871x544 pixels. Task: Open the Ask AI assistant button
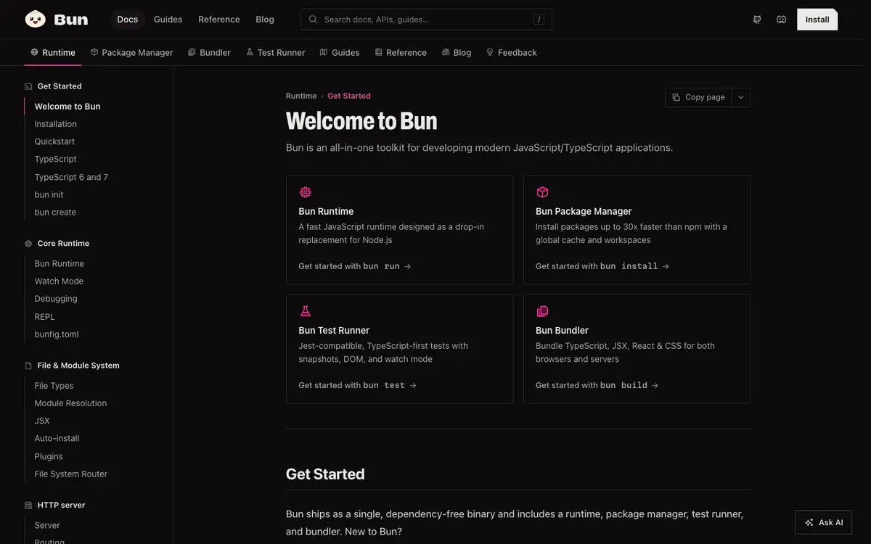pyautogui.click(x=824, y=522)
